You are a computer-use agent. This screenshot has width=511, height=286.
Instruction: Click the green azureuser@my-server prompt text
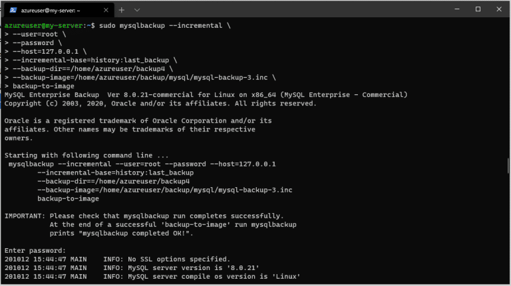click(44, 26)
